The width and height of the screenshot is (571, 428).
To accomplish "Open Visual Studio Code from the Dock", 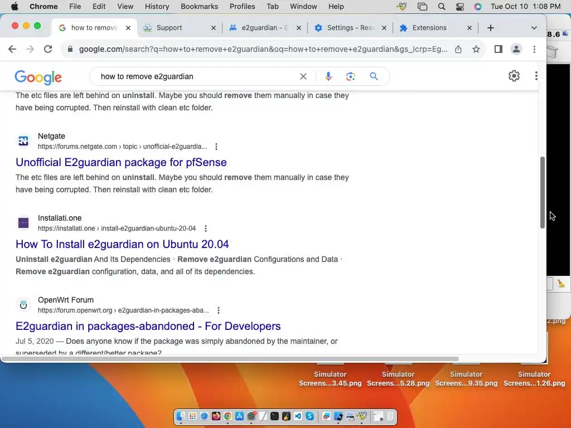I will (298, 416).
